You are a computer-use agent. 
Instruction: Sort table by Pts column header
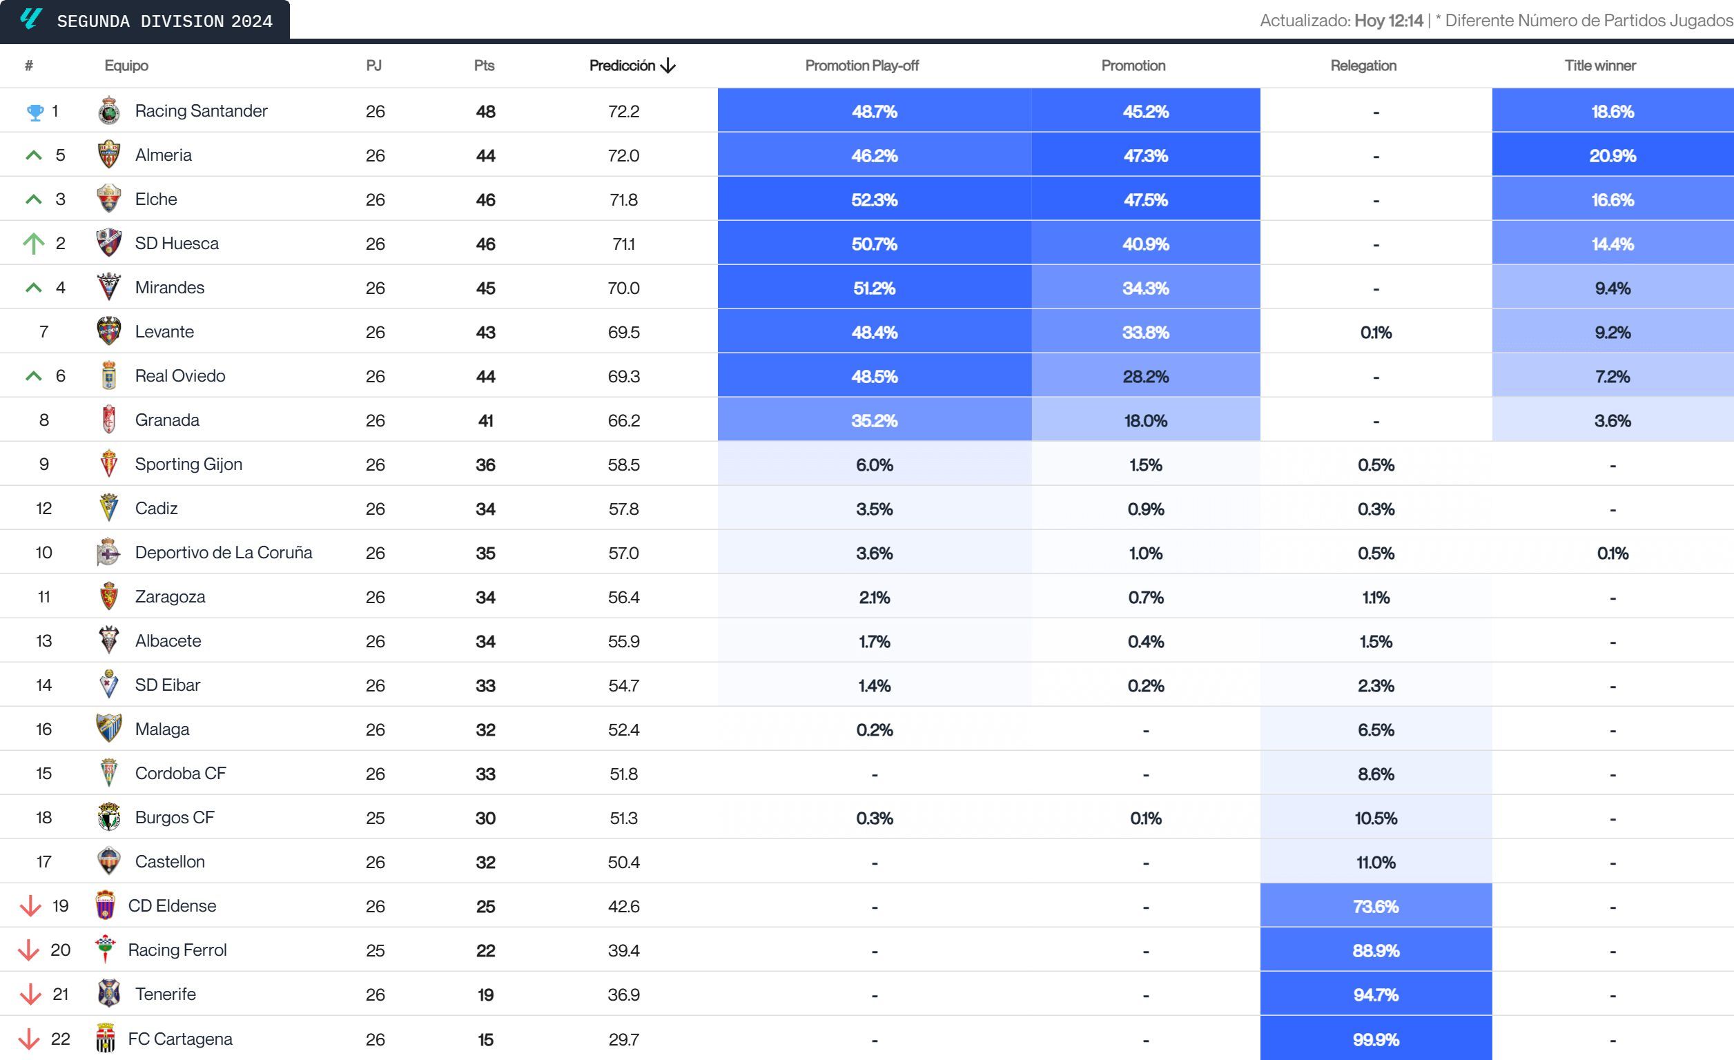pos(484,66)
